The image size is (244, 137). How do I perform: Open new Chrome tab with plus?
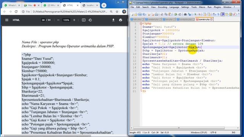104,5
